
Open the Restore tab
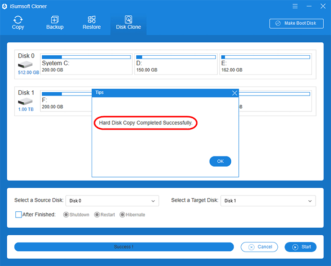92,23
